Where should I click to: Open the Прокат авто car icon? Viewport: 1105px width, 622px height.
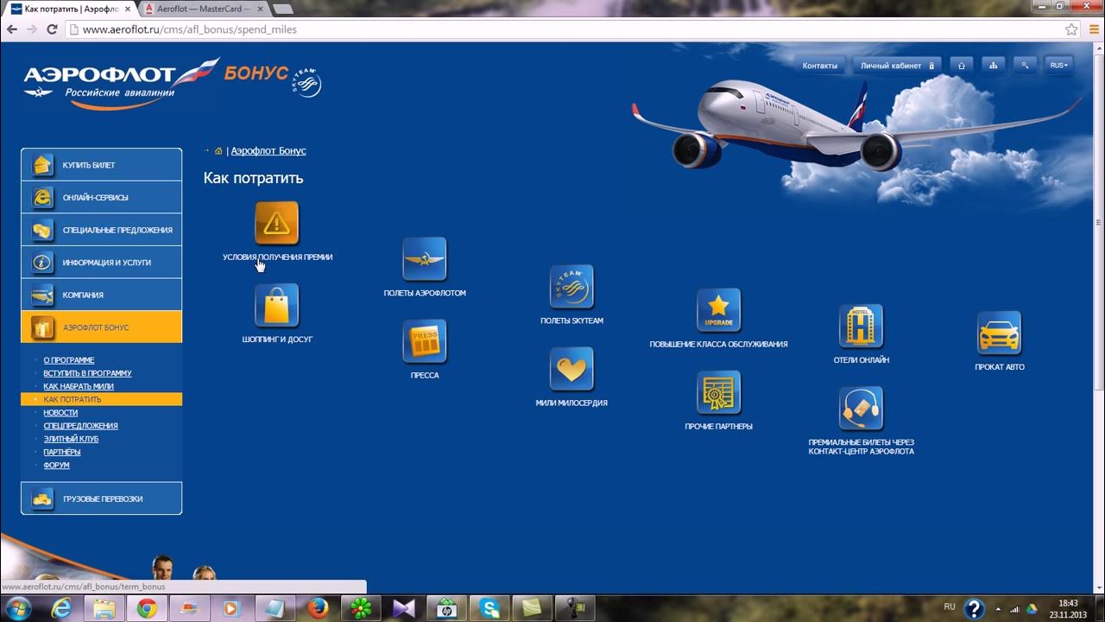tap(999, 333)
